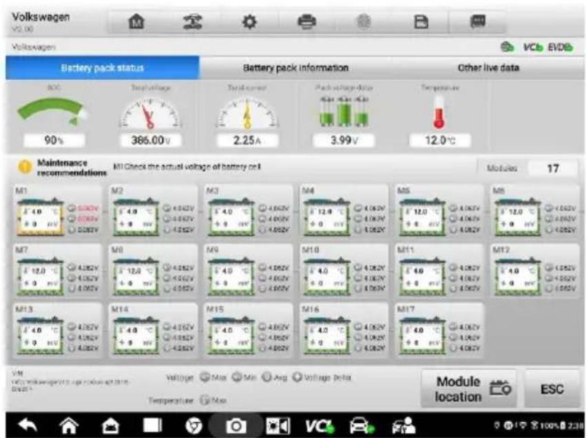Viewport: 586px width, 438px height.
Task: Tap Android back arrow in bottom bar
Action: 28,425
